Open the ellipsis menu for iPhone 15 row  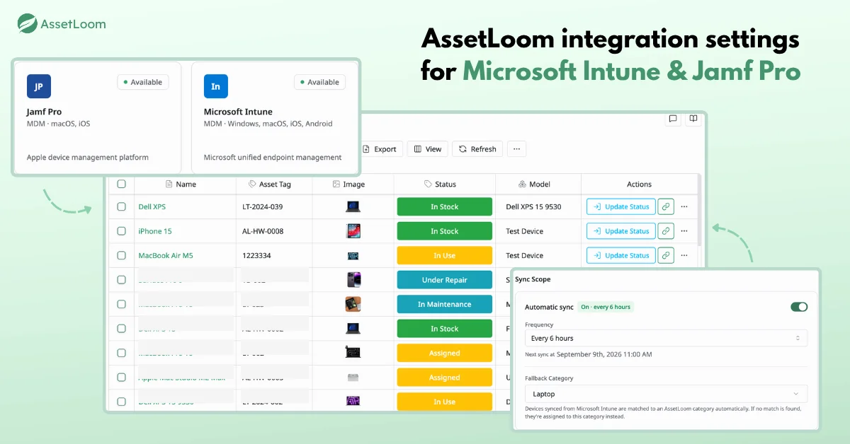pyautogui.click(x=684, y=231)
